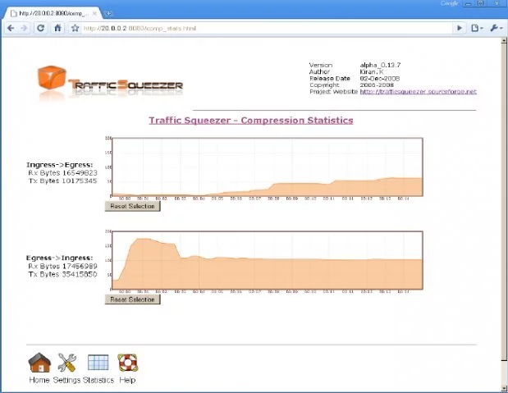Go back with the browser back arrow
The height and width of the screenshot is (393, 508).
tap(11, 28)
